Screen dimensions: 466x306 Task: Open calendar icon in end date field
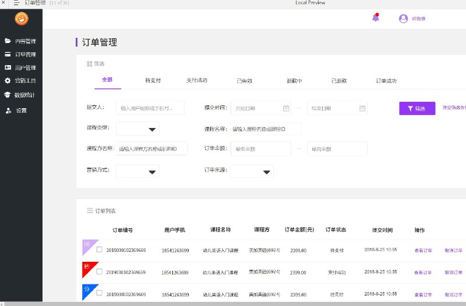coord(362,108)
